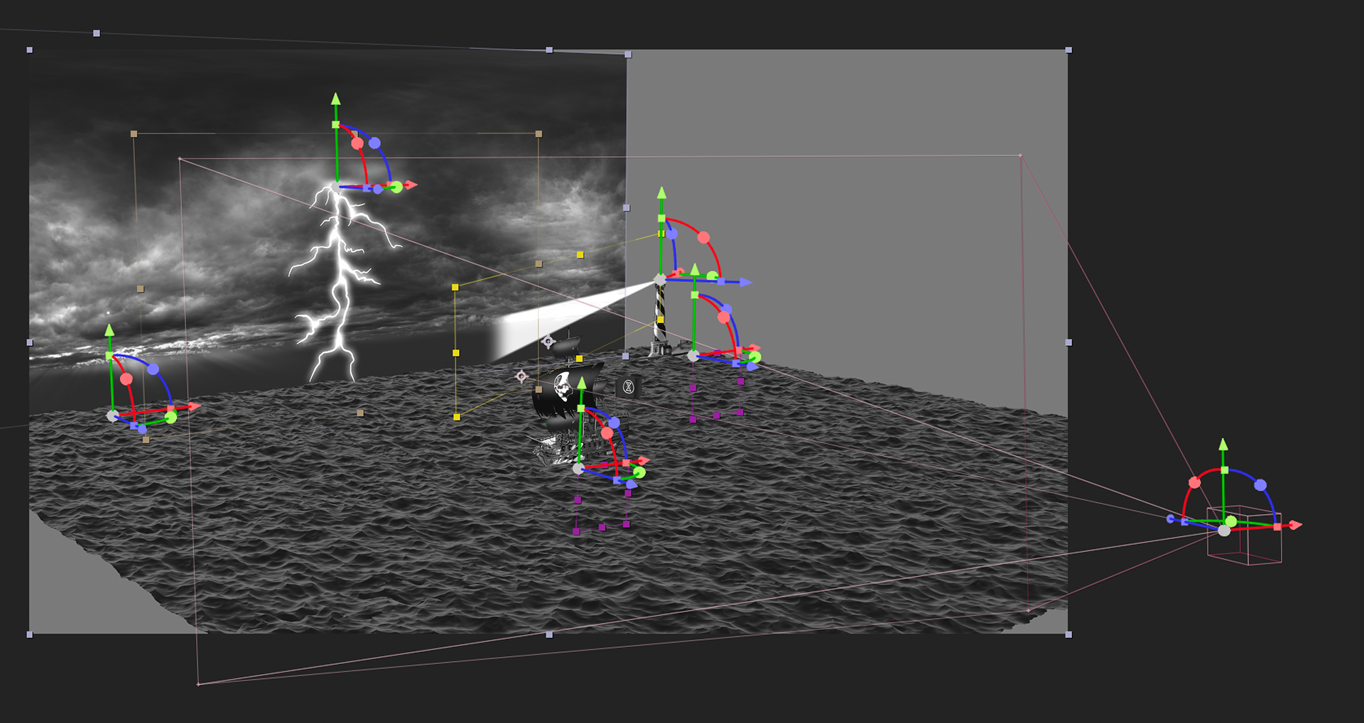Click gray center point at lighthouse lamp
This screenshot has width=1364, height=723.
(660, 281)
